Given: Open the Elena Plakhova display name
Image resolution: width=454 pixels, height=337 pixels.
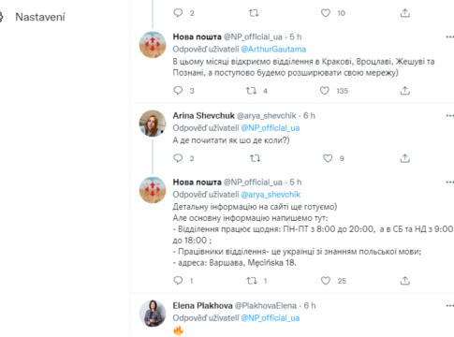Looking at the screenshot, I should tap(202, 305).
